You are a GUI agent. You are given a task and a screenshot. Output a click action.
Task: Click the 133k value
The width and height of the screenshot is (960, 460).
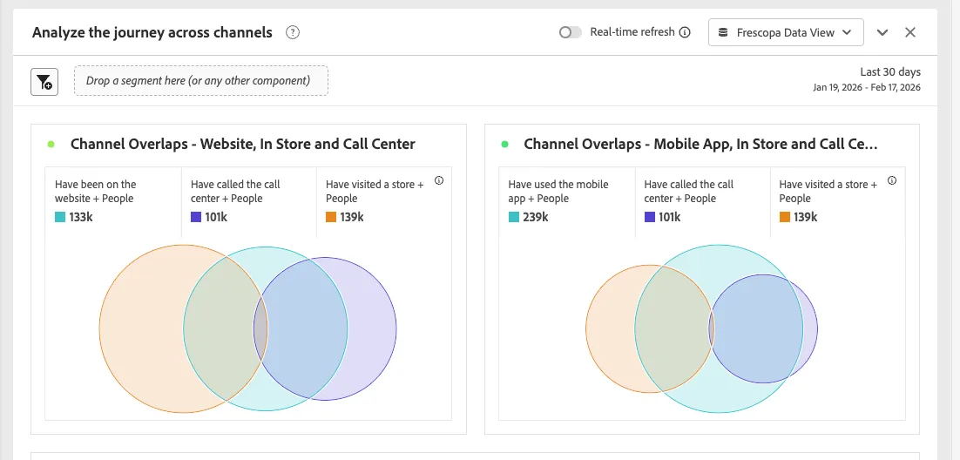(x=81, y=217)
